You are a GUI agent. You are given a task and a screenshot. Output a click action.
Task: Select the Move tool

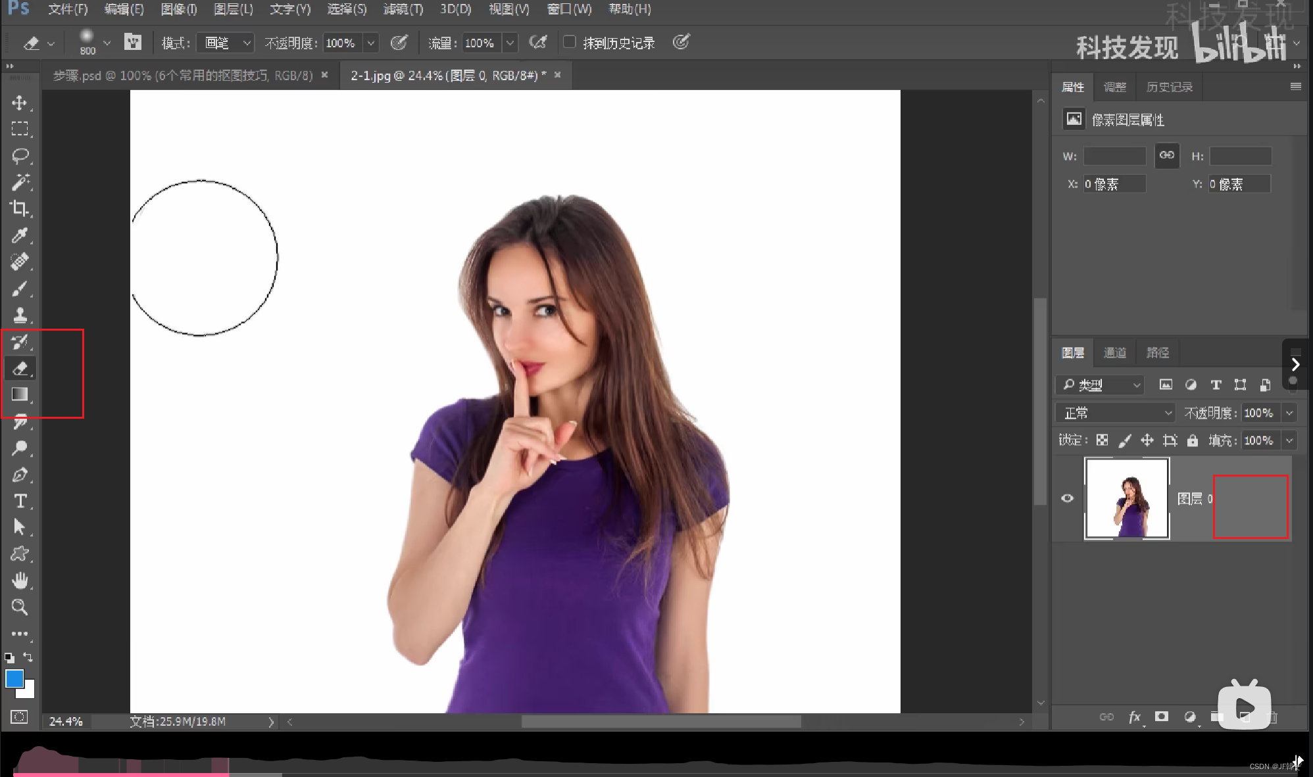[x=19, y=103]
